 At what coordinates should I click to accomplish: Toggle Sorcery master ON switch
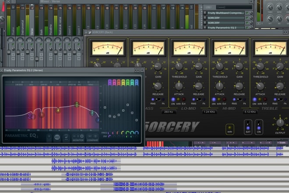pos(259,127)
